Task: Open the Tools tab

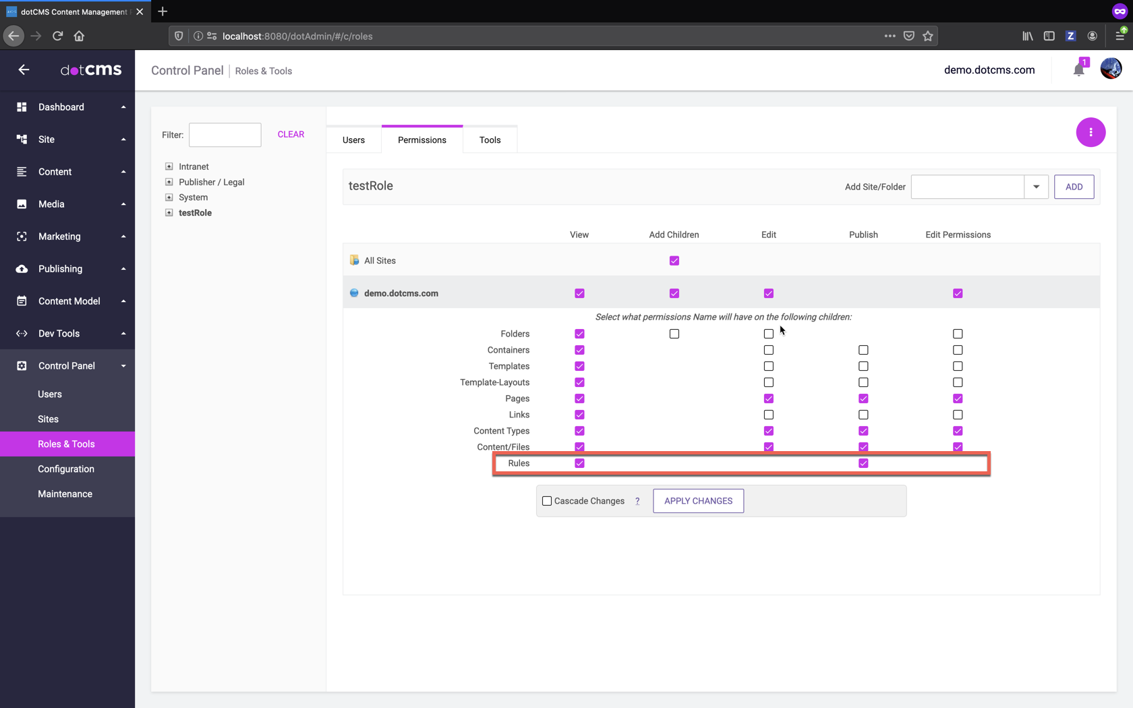Action: [x=490, y=140]
